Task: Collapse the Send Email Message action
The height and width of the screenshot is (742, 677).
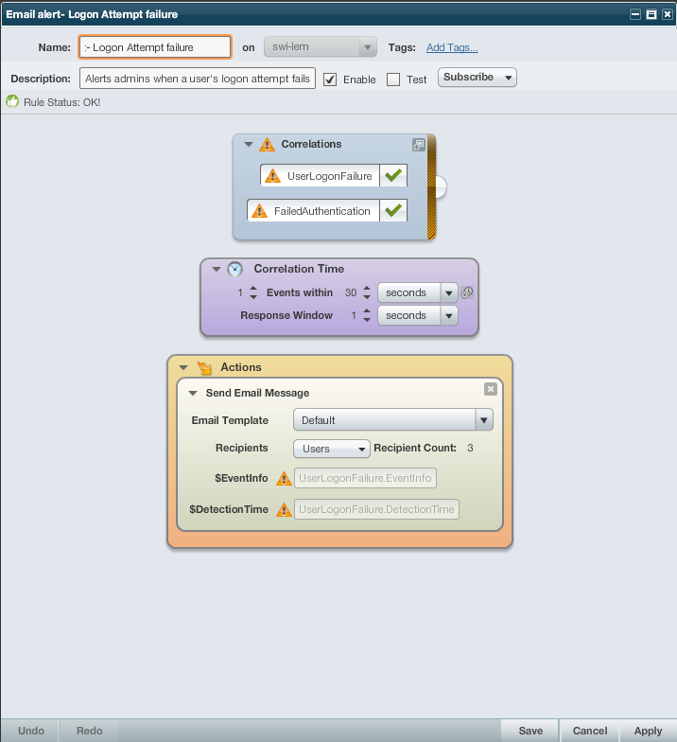Action: (x=193, y=394)
